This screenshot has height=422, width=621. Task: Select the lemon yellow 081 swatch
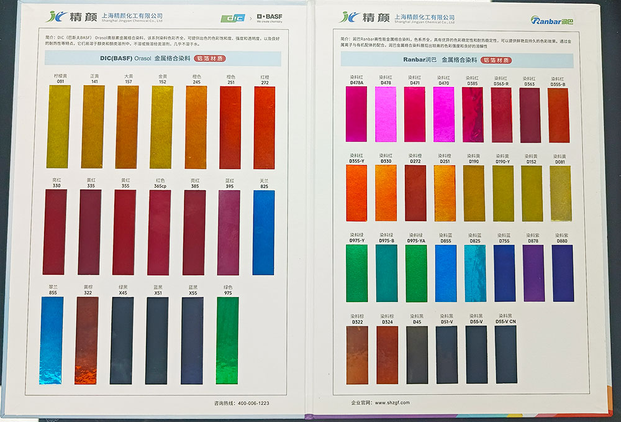coord(58,127)
